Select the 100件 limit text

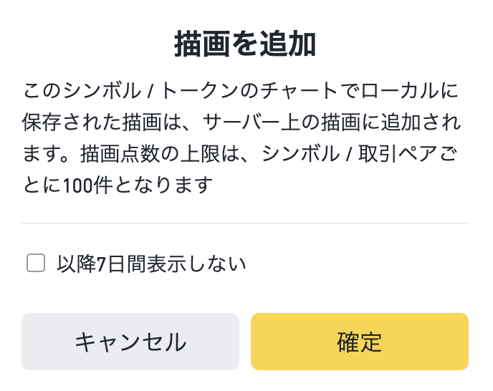[x=87, y=185]
